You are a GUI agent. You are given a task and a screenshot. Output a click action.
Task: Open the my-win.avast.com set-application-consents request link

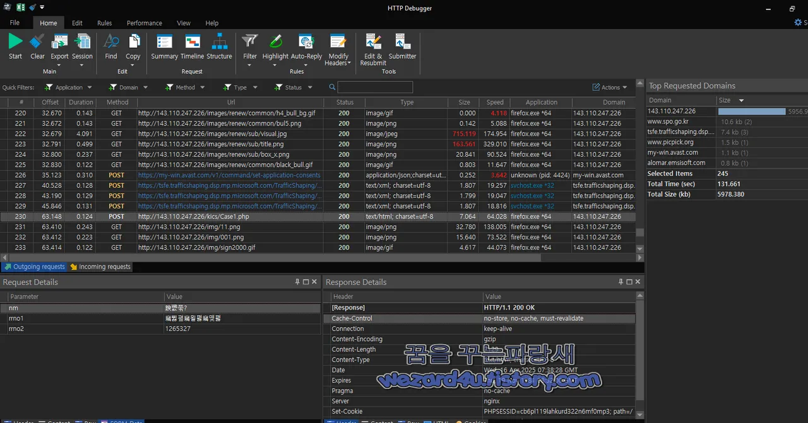(229, 175)
